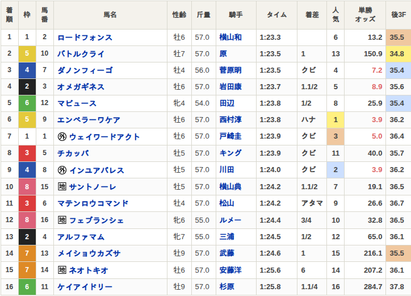
Task: Open horse page for ロードフォンス
Action: (85, 37)
